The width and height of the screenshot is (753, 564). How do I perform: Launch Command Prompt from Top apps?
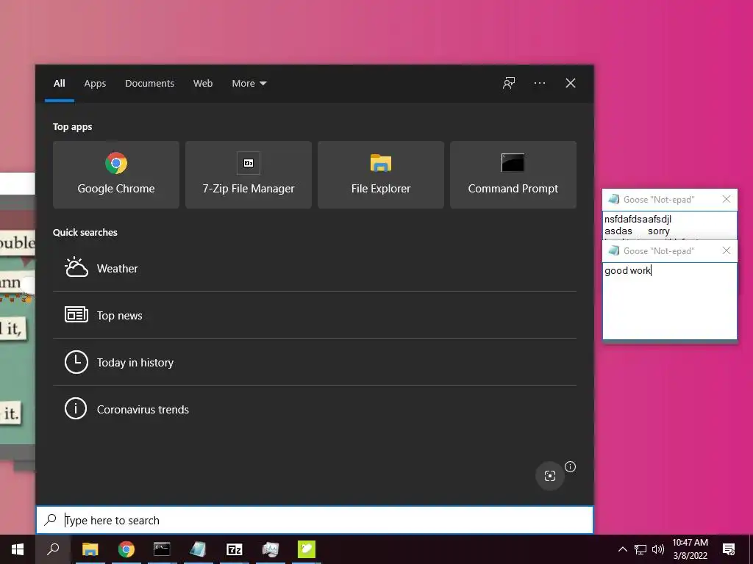[x=513, y=175]
